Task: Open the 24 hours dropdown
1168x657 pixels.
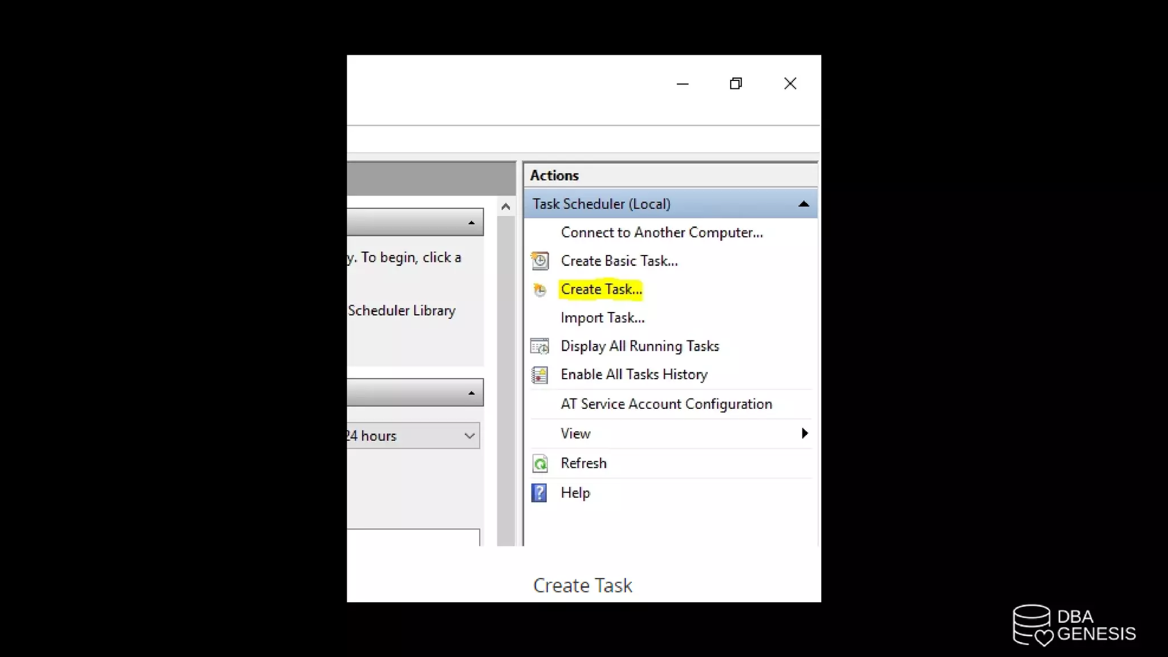Action: click(x=469, y=436)
